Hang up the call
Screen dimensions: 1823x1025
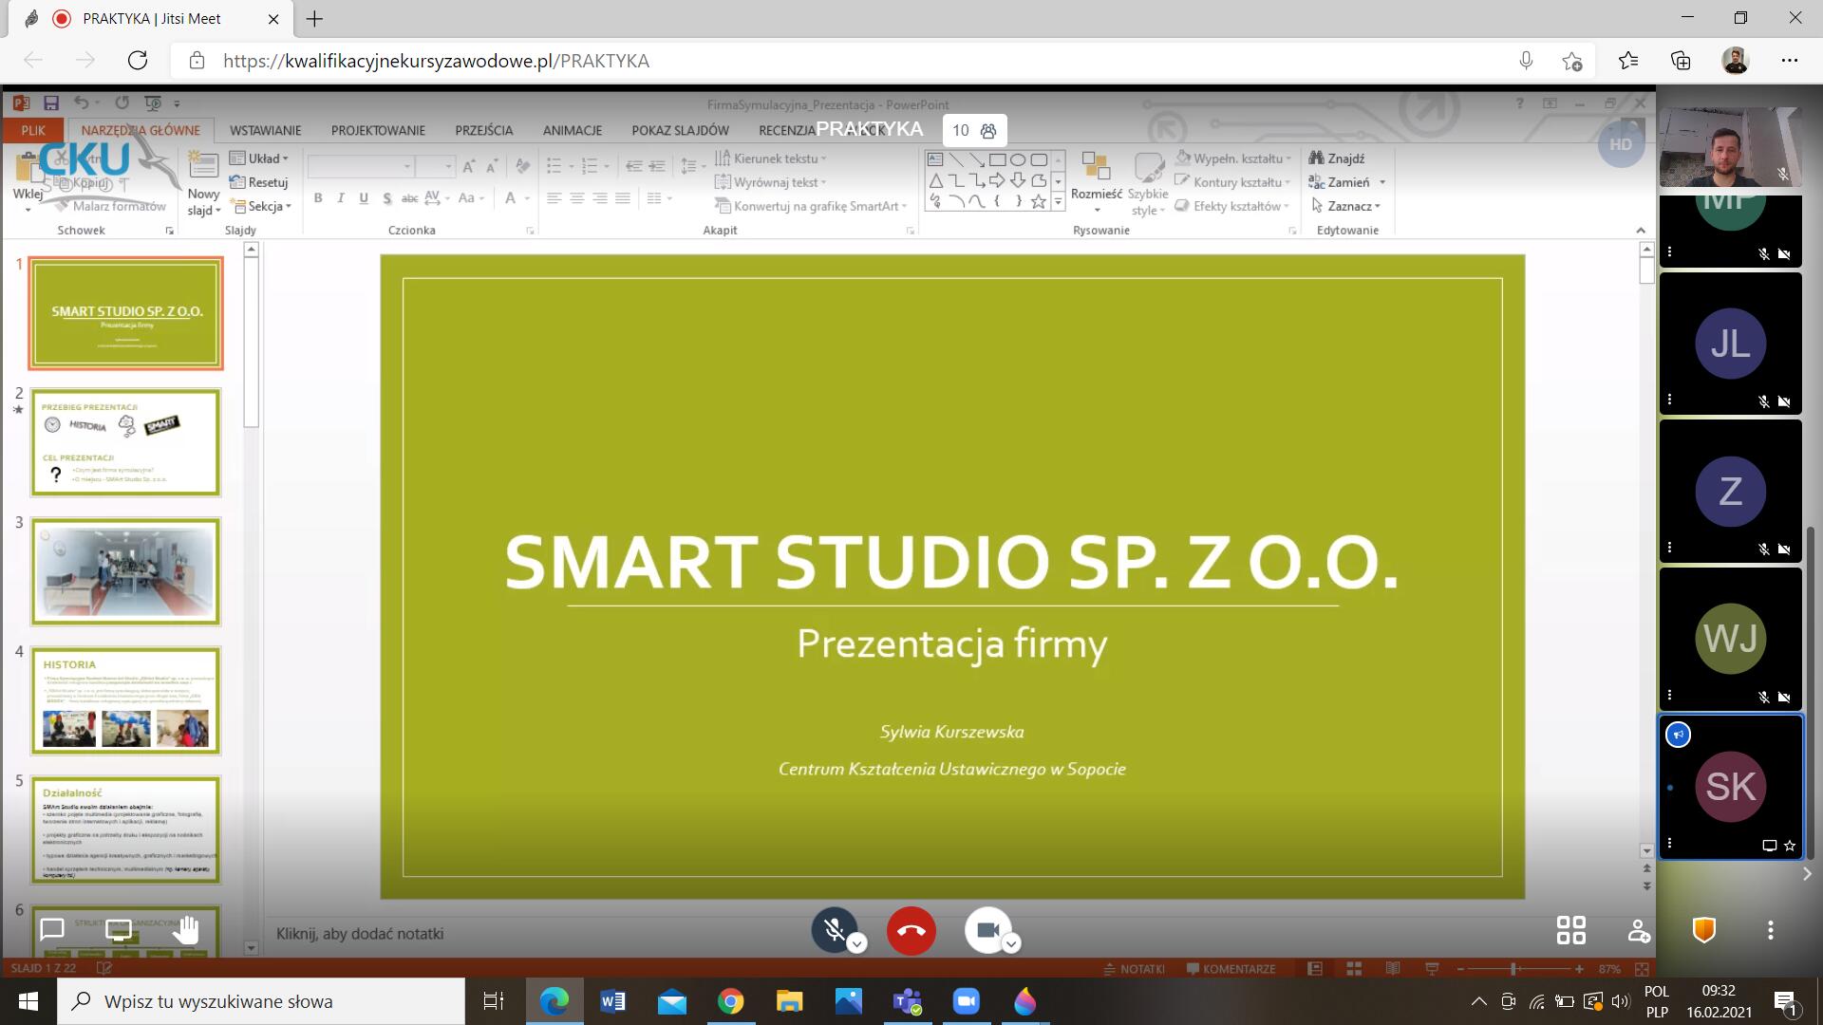tap(911, 931)
